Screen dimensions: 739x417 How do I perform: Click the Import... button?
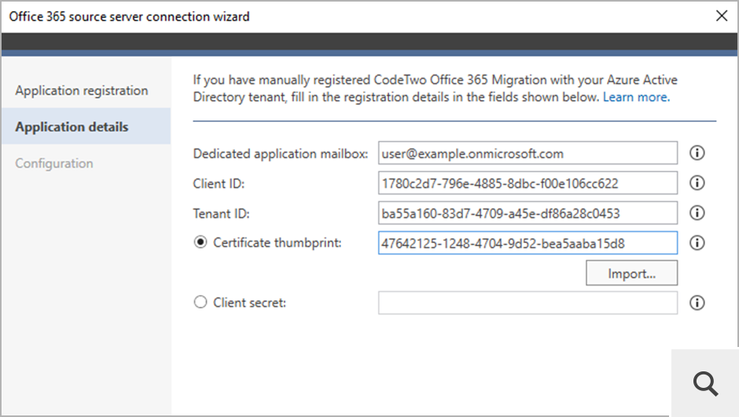[631, 273]
